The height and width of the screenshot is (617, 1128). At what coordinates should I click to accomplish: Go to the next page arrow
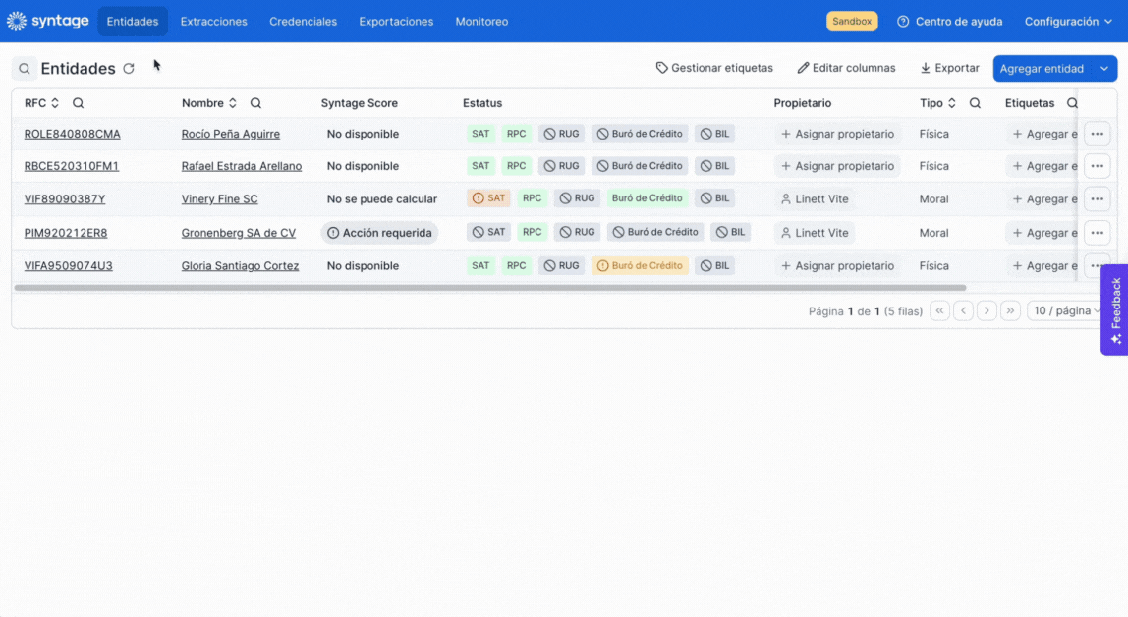(x=987, y=310)
